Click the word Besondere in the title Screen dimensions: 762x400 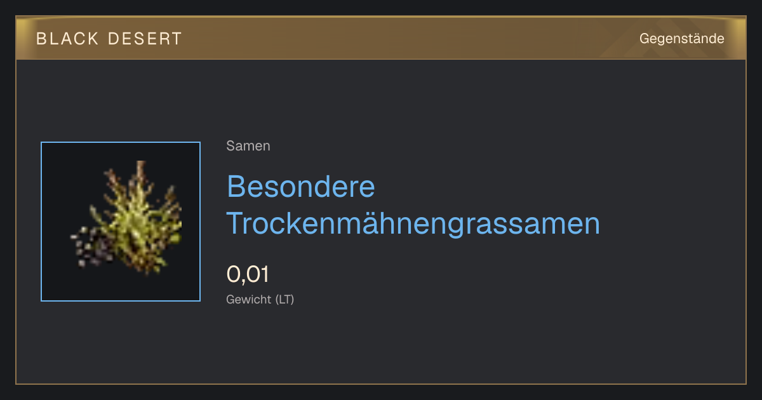click(301, 187)
